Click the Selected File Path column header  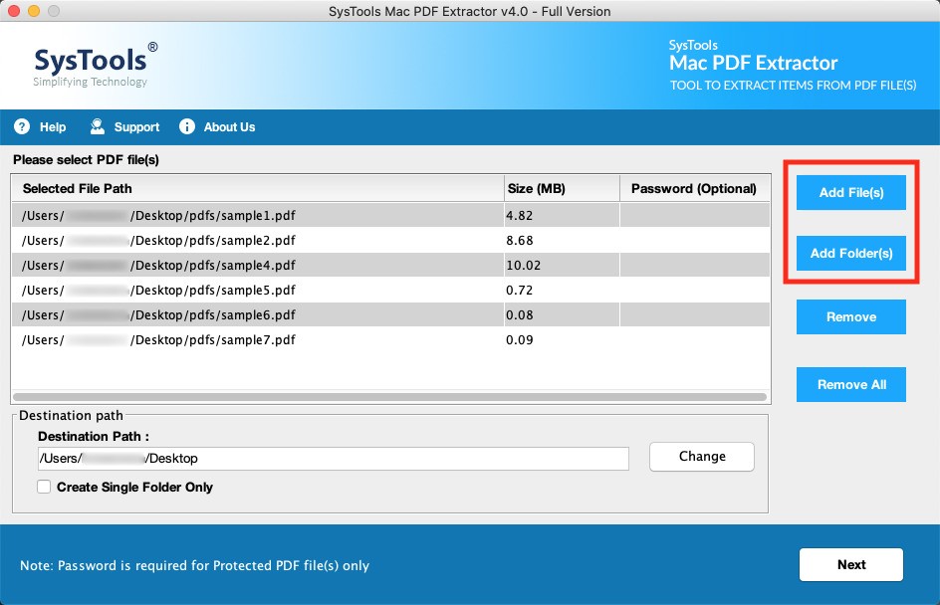point(257,189)
